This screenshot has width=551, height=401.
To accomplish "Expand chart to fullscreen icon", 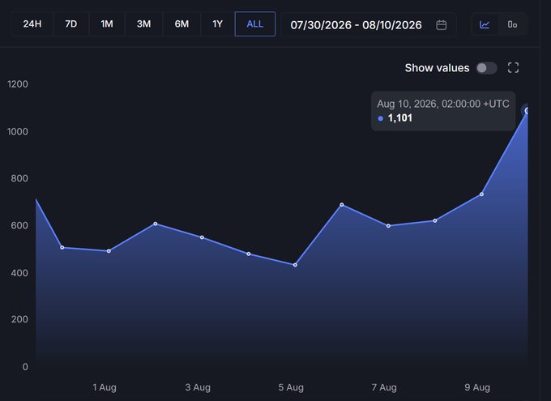I will (513, 67).
